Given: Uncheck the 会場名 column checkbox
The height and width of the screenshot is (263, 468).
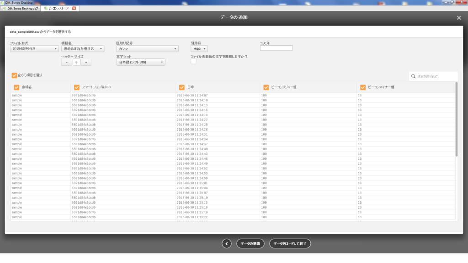Looking at the screenshot, I should pos(16,87).
